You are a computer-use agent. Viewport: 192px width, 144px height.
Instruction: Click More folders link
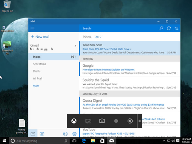(36, 86)
